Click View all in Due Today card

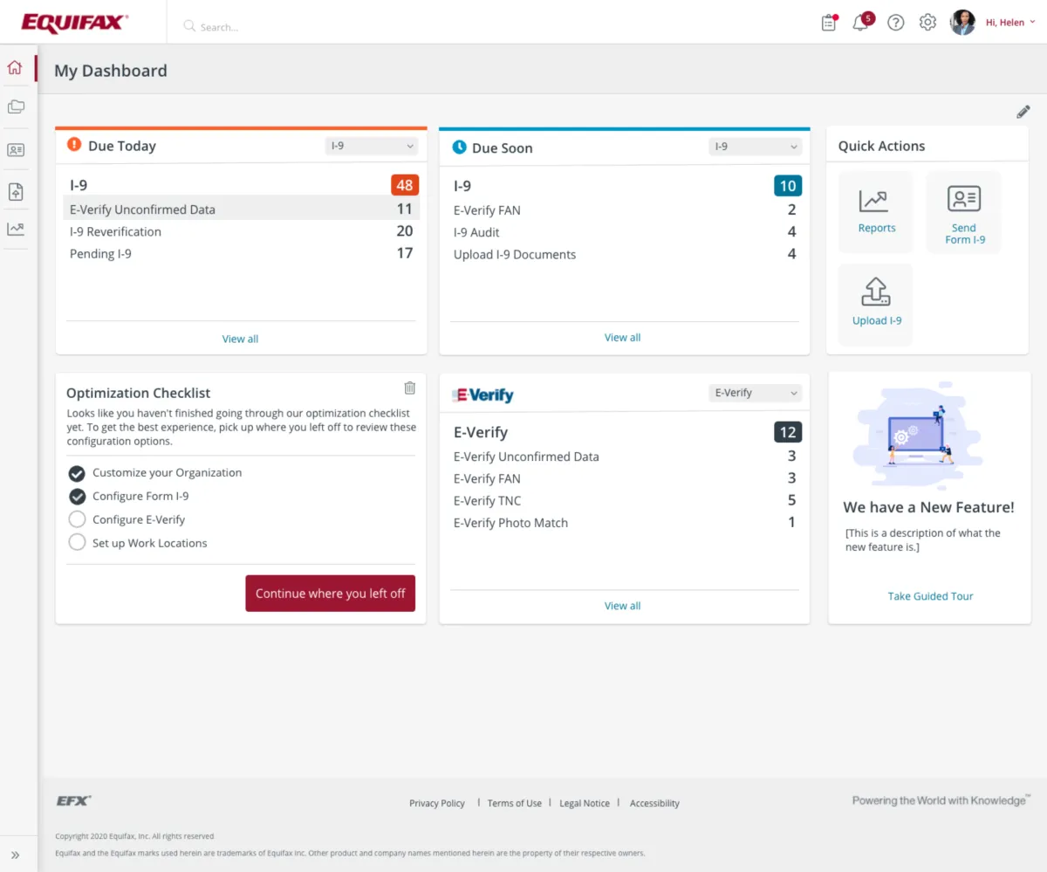pos(240,339)
